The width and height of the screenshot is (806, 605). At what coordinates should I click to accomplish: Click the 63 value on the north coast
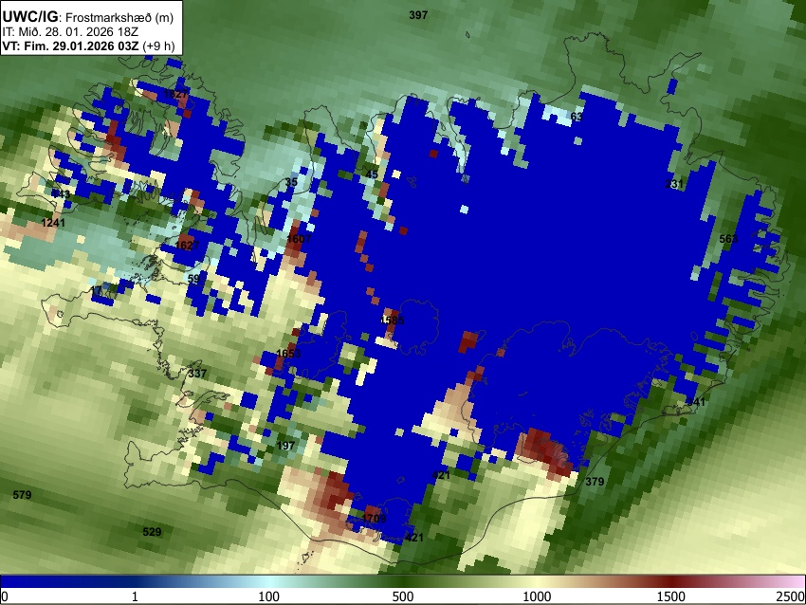click(x=577, y=117)
